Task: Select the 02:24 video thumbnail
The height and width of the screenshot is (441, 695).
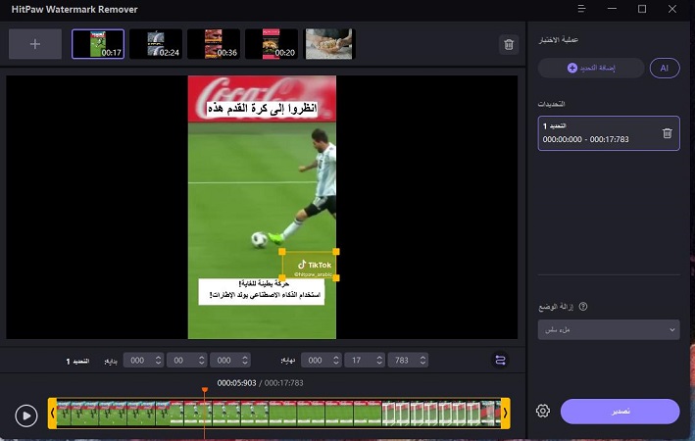Action: tap(156, 44)
